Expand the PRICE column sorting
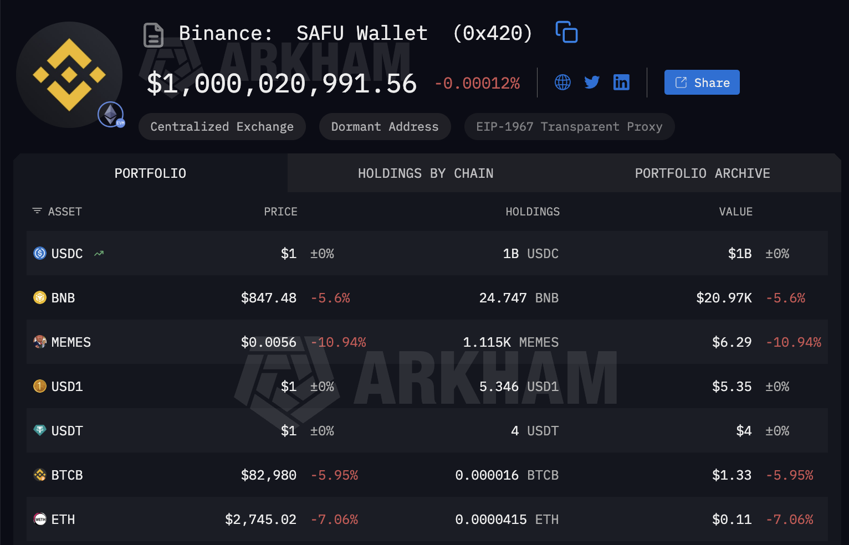Image resolution: width=849 pixels, height=545 pixels. (x=280, y=211)
